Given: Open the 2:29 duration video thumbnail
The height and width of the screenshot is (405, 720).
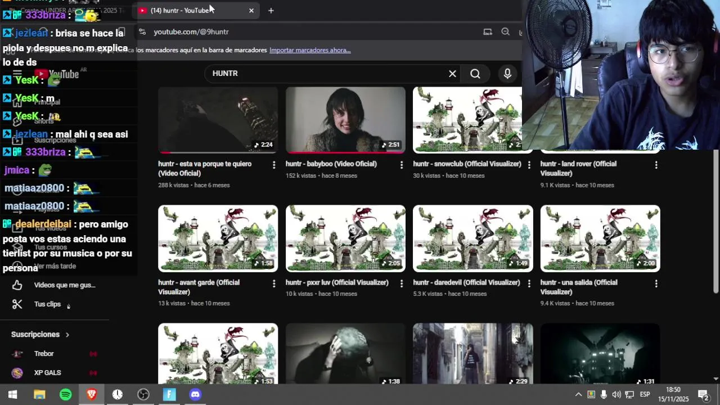Looking at the screenshot, I should [x=473, y=354].
